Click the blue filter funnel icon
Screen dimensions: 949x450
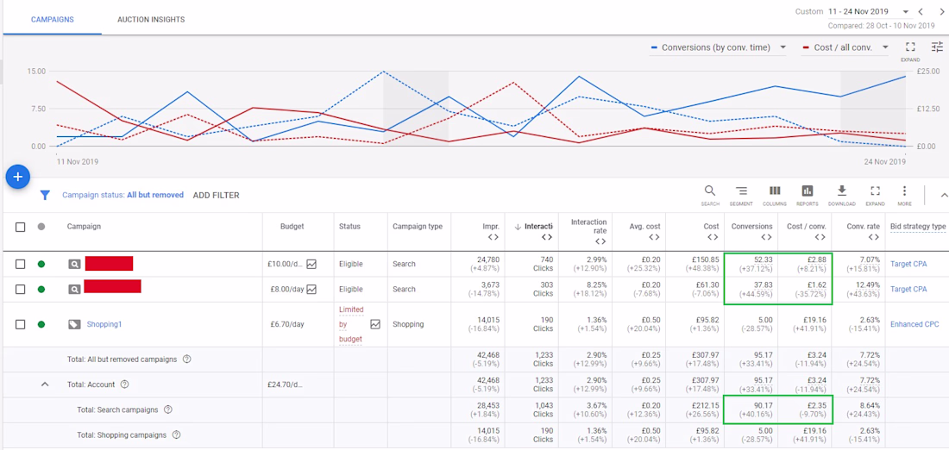(x=45, y=196)
